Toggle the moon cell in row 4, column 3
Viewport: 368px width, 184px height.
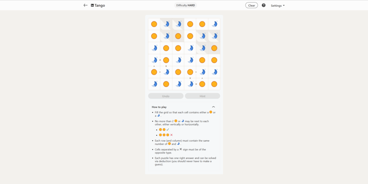pyautogui.click(x=178, y=60)
